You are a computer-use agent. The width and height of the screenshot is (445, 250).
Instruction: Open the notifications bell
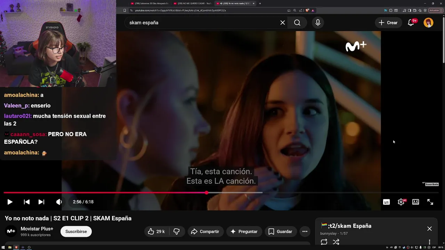[411, 23]
